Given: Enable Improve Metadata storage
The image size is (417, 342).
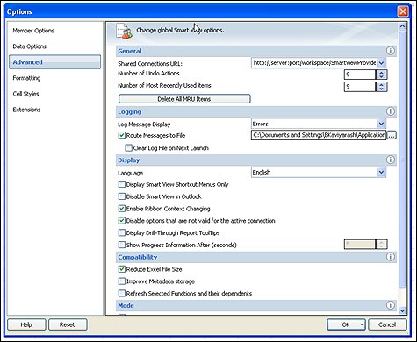Looking at the screenshot, I should tap(122, 281).
